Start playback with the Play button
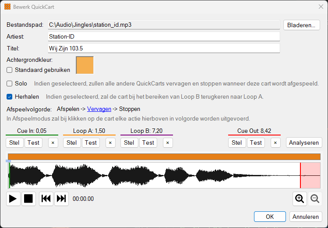 [x=13, y=199]
